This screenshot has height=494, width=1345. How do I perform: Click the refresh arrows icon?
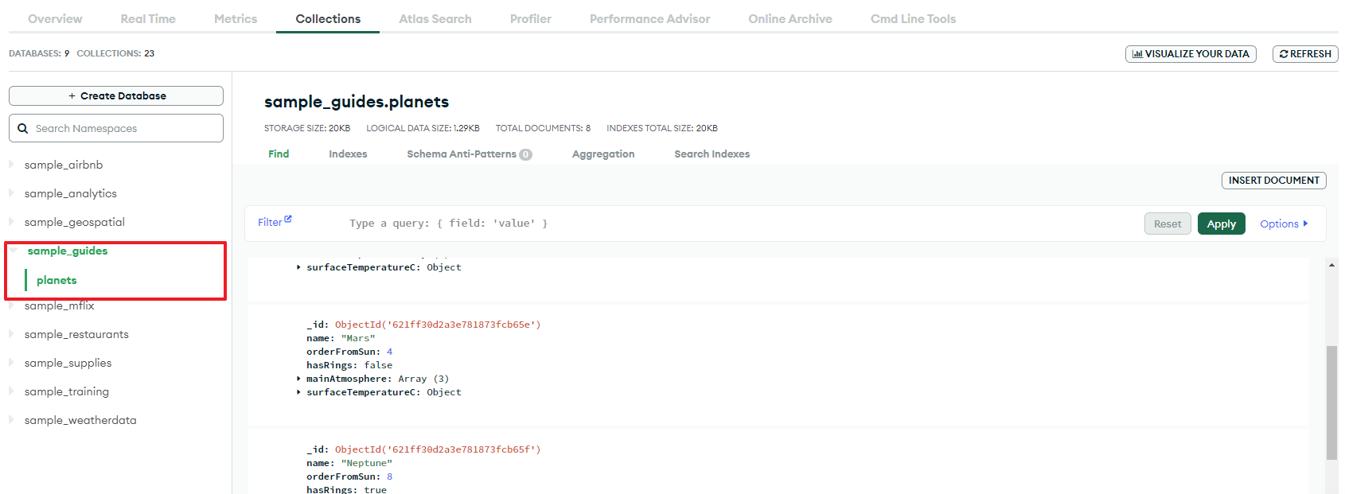(x=1284, y=54)
